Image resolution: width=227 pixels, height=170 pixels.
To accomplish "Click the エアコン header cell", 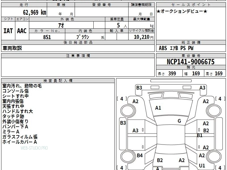I will point(22,19).
